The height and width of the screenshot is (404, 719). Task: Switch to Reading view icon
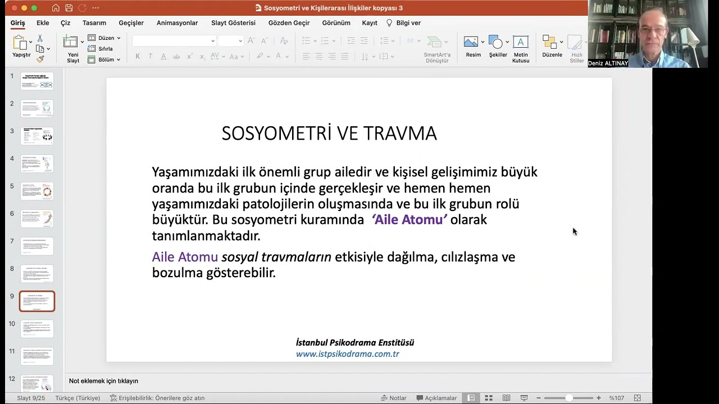click(x=506, y=398)
